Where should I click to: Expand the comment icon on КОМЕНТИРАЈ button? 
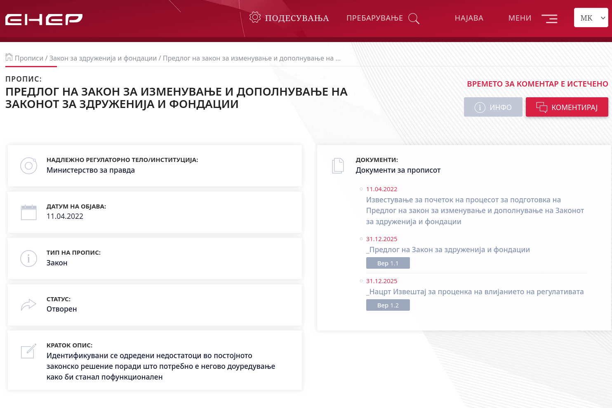click(x=543, y=107)
